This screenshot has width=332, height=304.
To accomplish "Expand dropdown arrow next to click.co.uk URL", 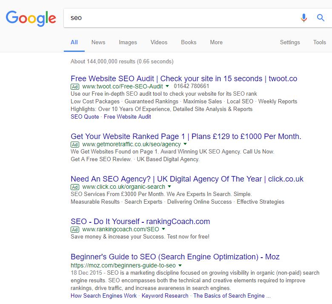I will point(169,186).
